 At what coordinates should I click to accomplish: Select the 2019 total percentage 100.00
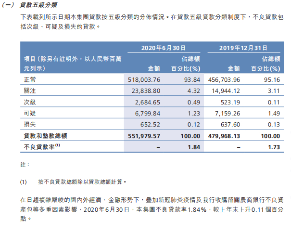[270, 136]
